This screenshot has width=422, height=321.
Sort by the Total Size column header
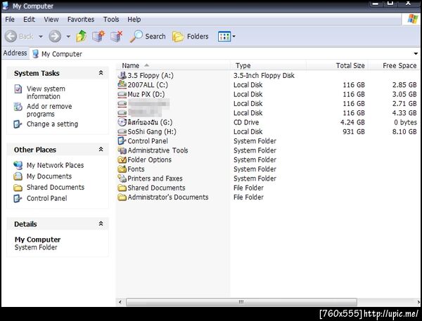[337, 65]
